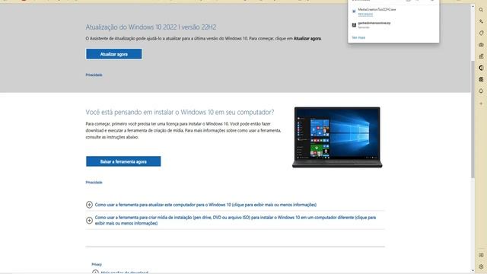Click the MediaCreationTool22H2.exe file name
487x274 pixels.
pyautogui.click(x=377, y=10)
